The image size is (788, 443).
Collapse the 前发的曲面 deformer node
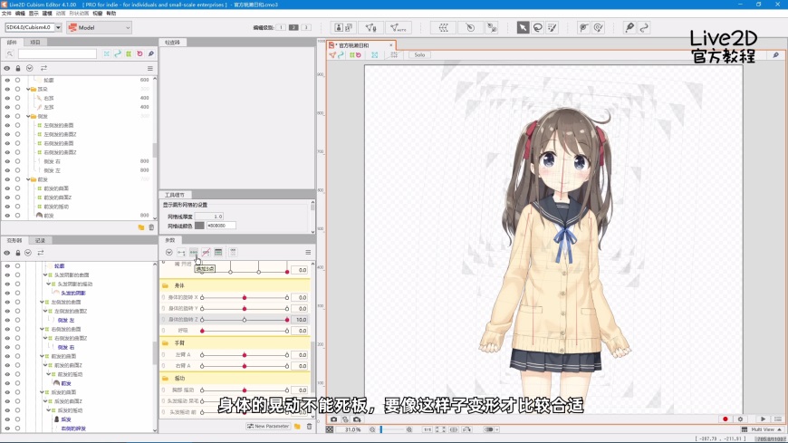43,357
